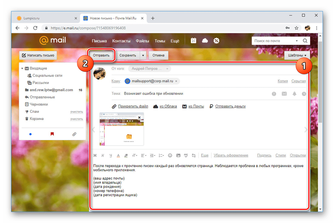Viewport: 334px width, 223px height.
Task: Open the save options dropdown arrow
Action: click(x=143, y=55)
